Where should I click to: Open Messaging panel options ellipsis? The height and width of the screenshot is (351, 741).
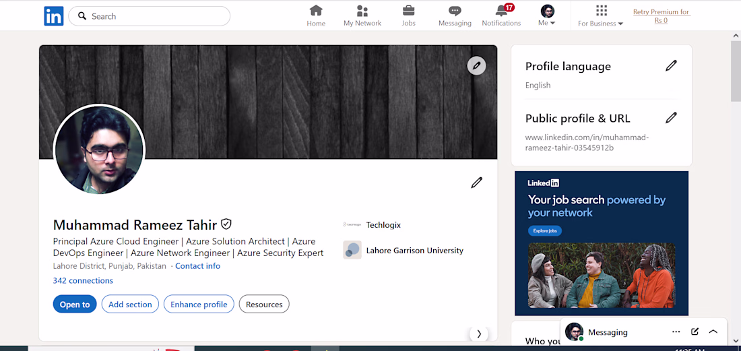point(676,332)
